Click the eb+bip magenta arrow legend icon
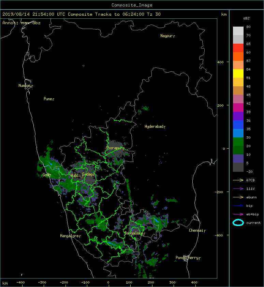This screenshot has height=287, width=264. tap(238, 214)
